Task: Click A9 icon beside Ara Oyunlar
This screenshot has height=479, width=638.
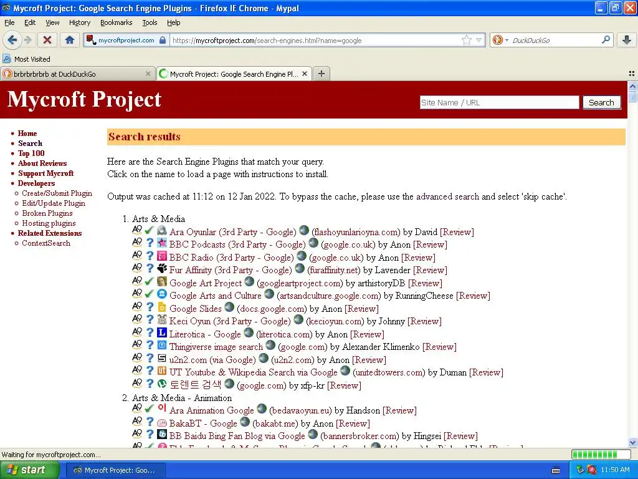Action: [137, 230]
